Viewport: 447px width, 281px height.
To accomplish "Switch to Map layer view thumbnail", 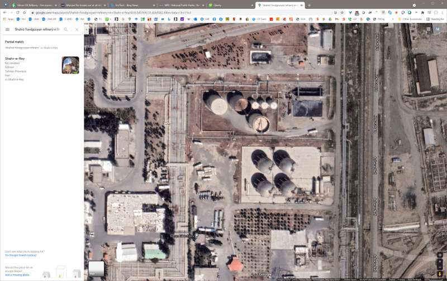I will (x=96, y=269).
